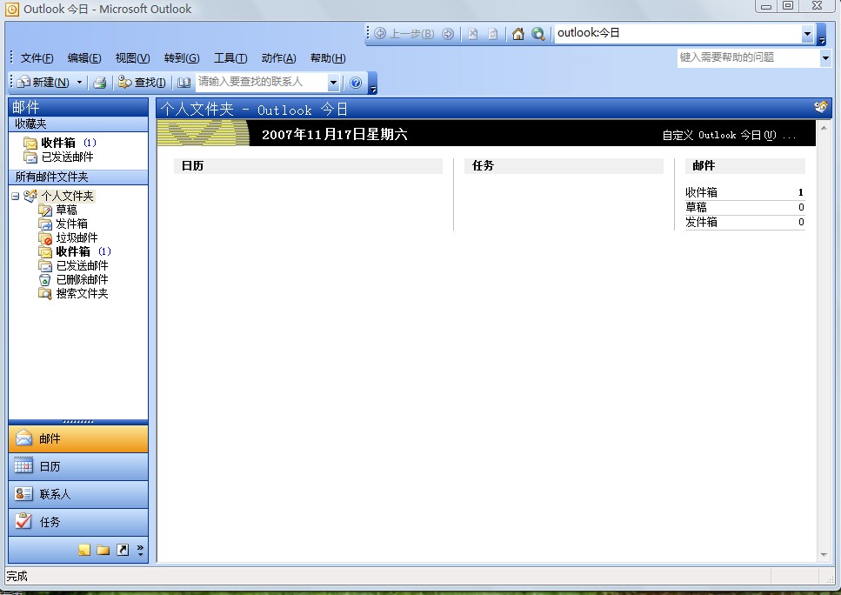The height and width of the screenshot is (595, 841).
Task: Click the 所有邮件文件夹 header
Action: point(78,177)
